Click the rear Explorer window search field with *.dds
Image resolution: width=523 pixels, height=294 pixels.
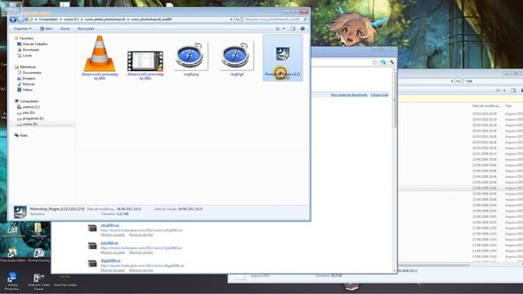pyautogui.click(x=493, y=81)
